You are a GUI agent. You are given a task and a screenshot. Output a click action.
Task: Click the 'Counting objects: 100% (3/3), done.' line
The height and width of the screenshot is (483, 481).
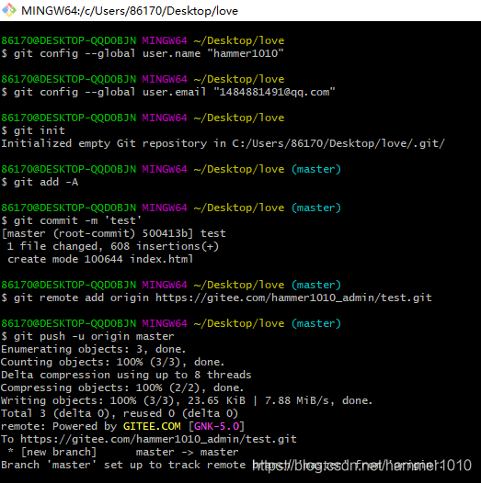tap(112, 362)
